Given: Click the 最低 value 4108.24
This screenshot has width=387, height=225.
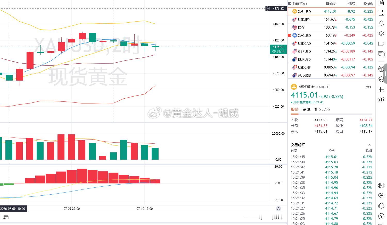Looking at the screenshot, I should point(366,126).
